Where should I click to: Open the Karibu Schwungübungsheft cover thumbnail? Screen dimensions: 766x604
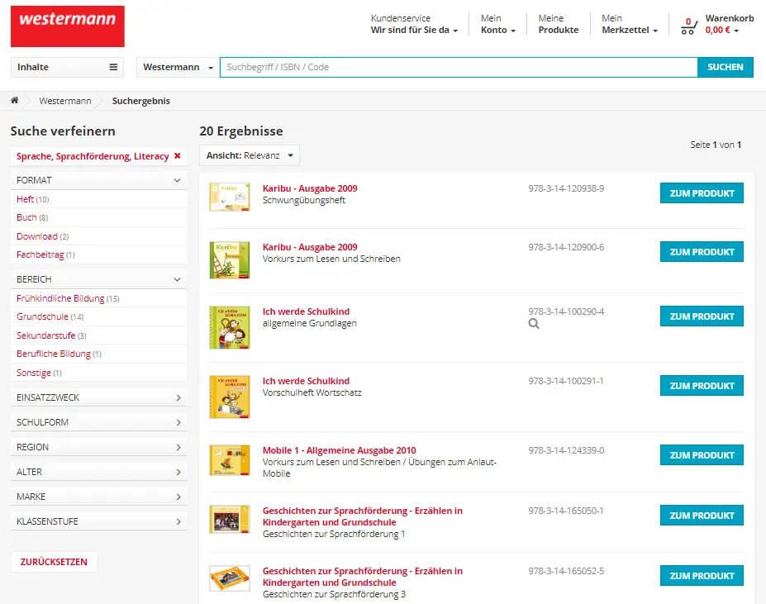tap(229, 197)
